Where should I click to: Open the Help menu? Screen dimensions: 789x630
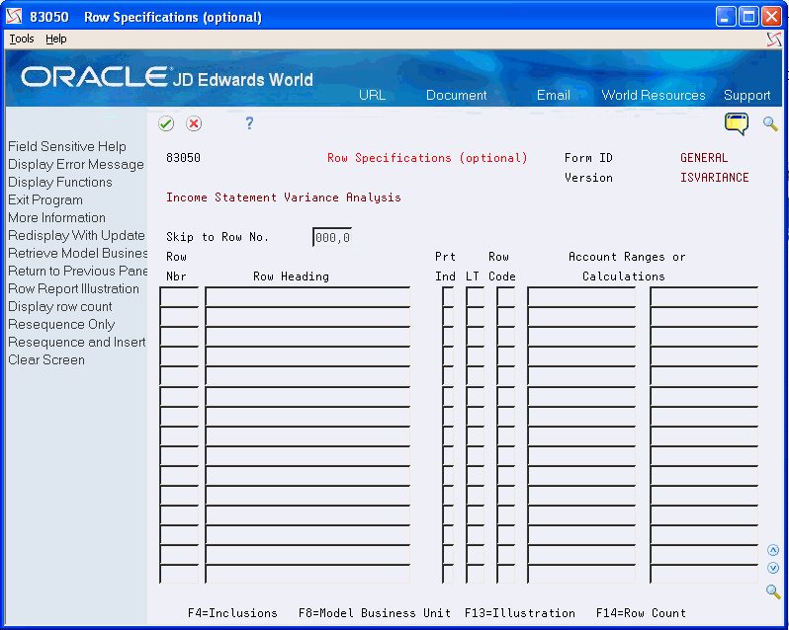(x=55, y=39)
